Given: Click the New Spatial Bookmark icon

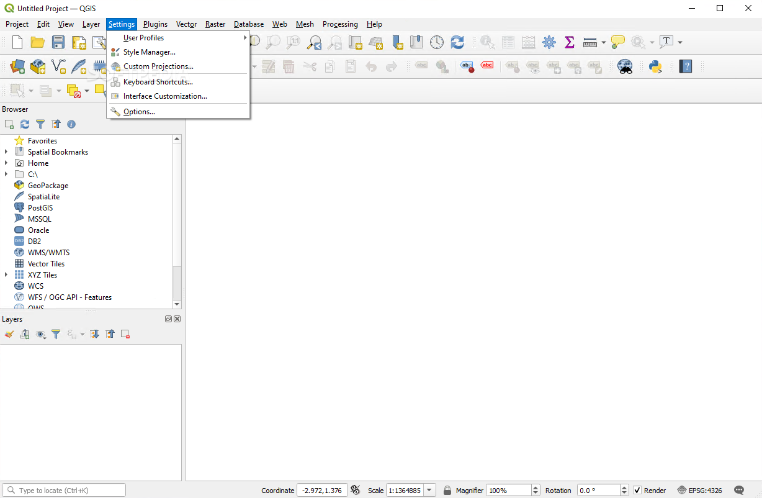Looking at the screenshot, I should tap(397, 42).
